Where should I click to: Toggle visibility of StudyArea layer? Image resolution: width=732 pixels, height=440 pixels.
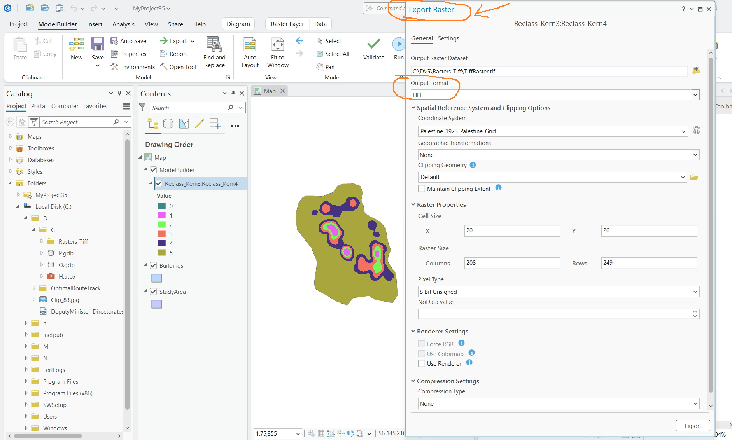[153, 292]
